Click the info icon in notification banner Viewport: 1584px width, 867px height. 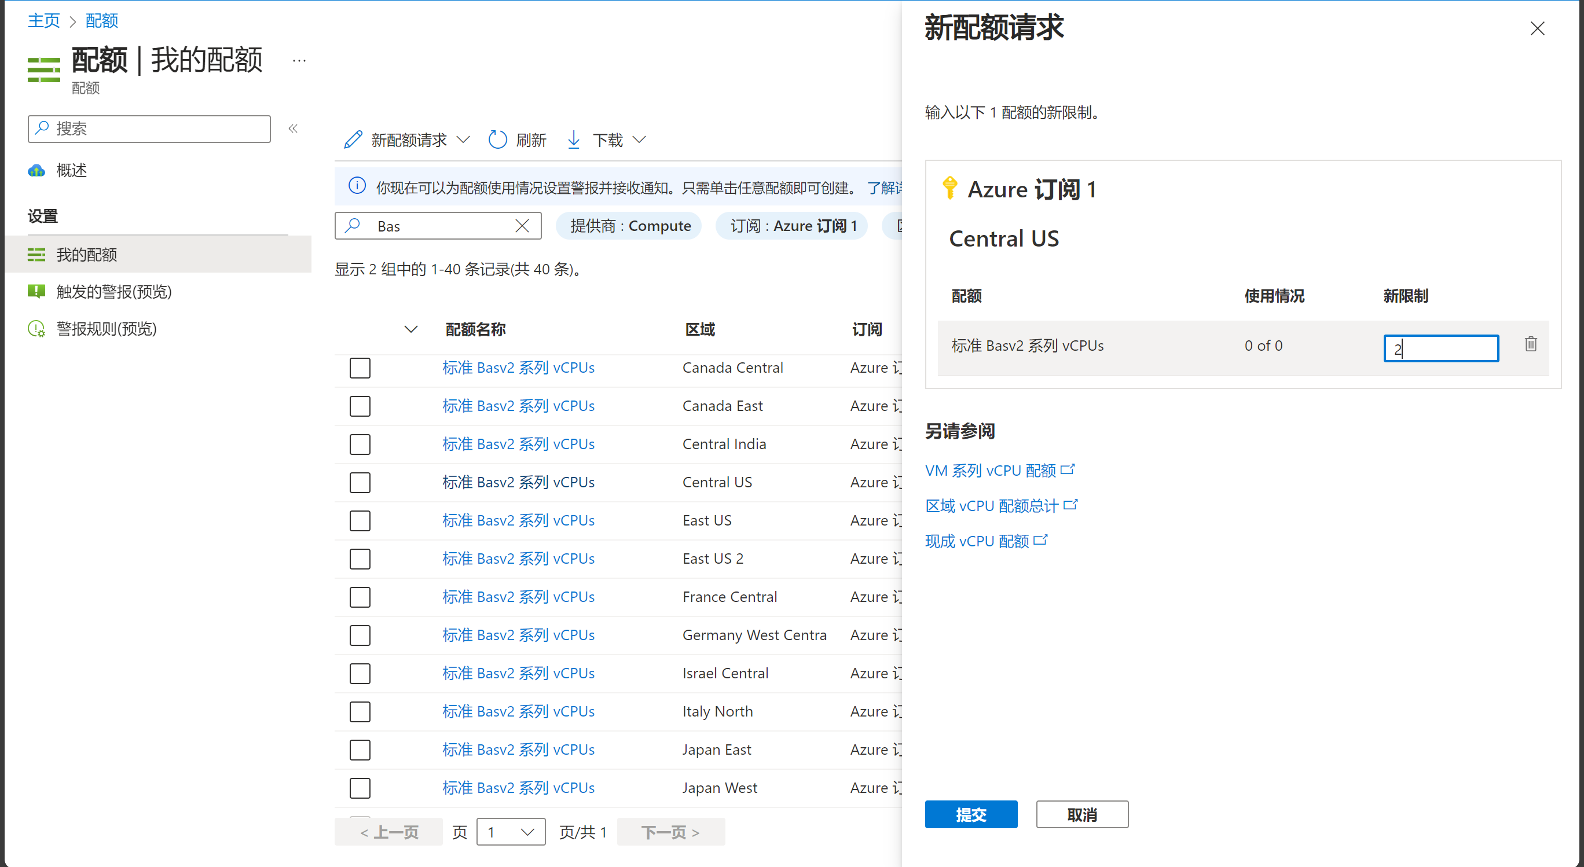click(x=357, y=186)
